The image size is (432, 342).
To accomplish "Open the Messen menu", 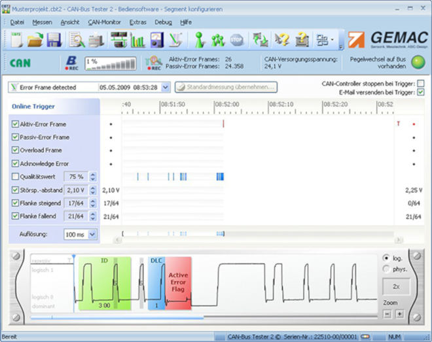I will point(42,22).
